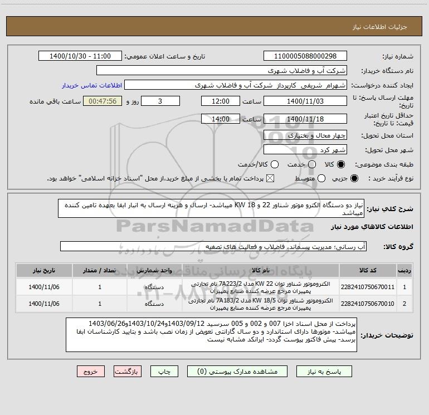Toggle the treasury payment checkbox
Viewport: 429px width, 415px height.
[270, 178]
